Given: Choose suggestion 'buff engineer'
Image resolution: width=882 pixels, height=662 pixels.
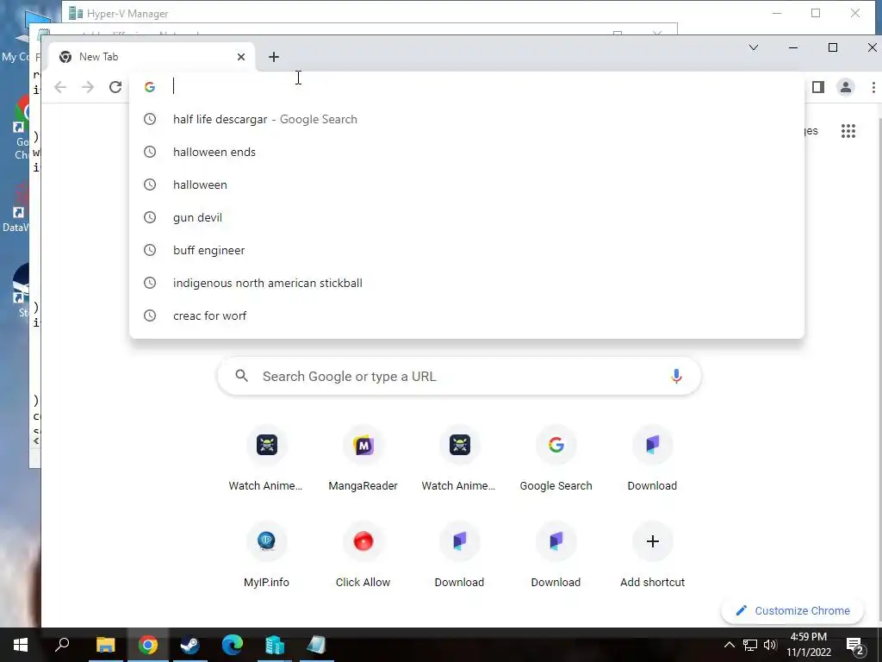Looking at the screenshot, I should pyautogui.click(x=467, y=250).
